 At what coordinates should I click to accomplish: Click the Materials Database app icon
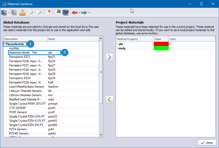click(x=4, y=4)
